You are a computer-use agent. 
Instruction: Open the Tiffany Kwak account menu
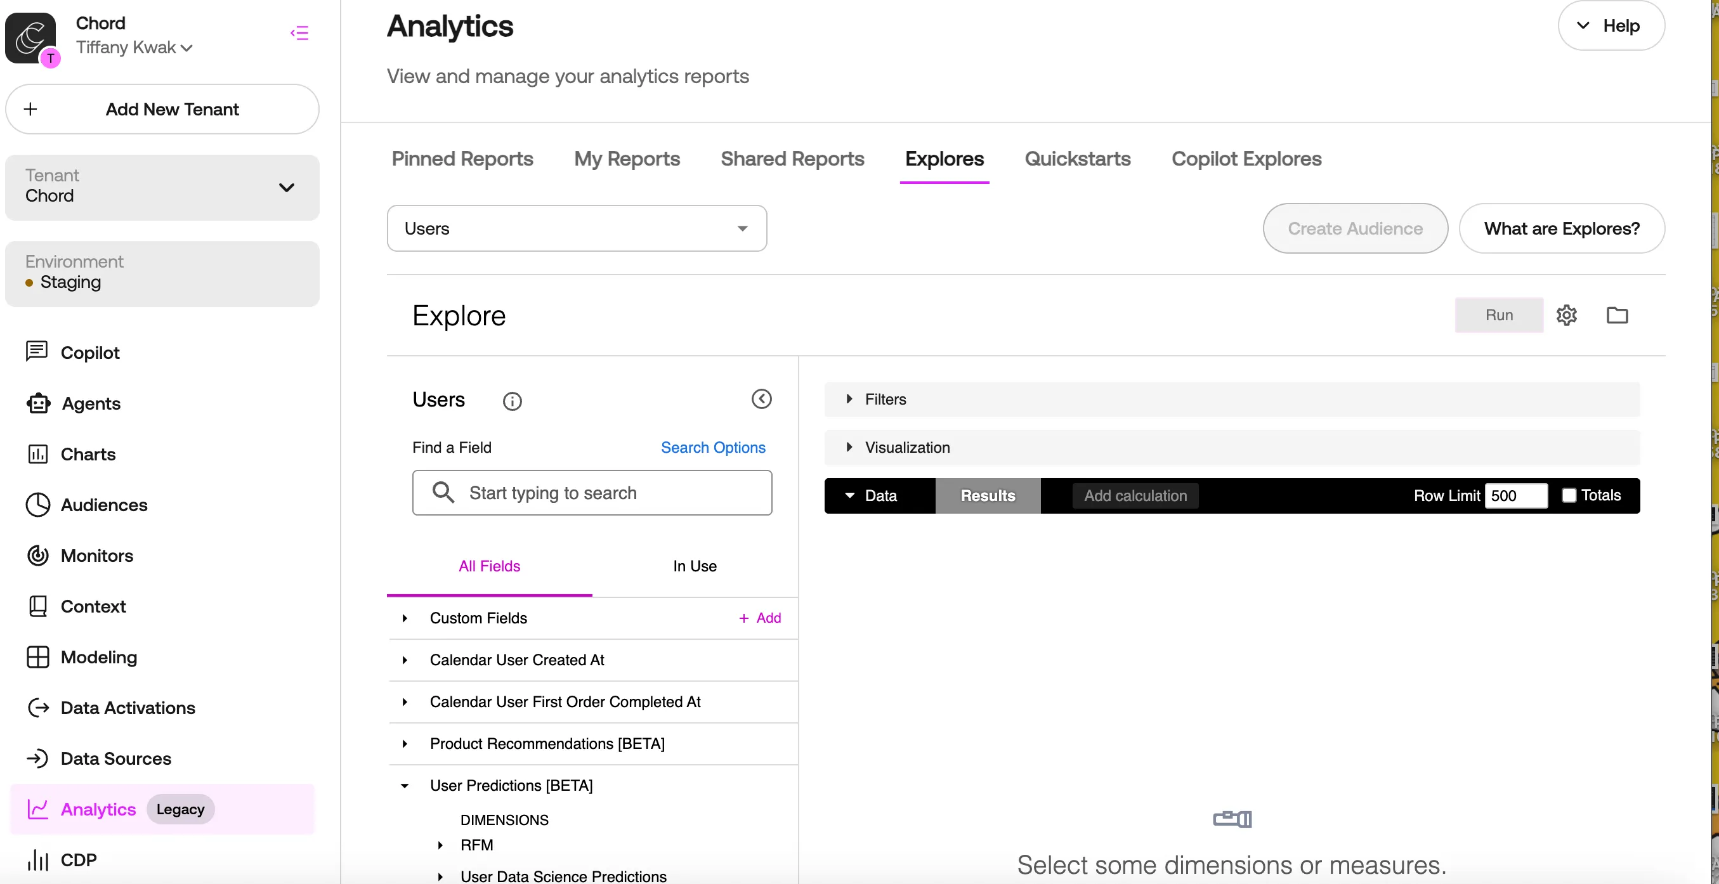(x=134, y=48)
